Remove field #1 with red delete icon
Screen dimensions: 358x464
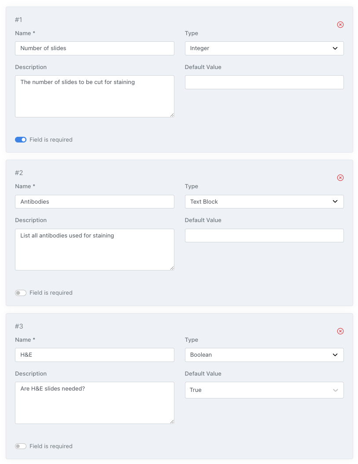point(340,25)
